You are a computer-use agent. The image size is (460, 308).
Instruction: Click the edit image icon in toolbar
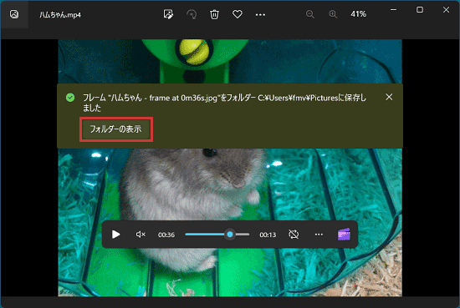click(168, 14)
